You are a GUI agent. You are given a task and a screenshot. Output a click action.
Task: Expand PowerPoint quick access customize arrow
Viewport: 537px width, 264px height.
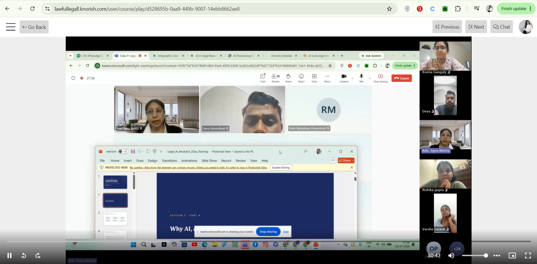[161, 151]
